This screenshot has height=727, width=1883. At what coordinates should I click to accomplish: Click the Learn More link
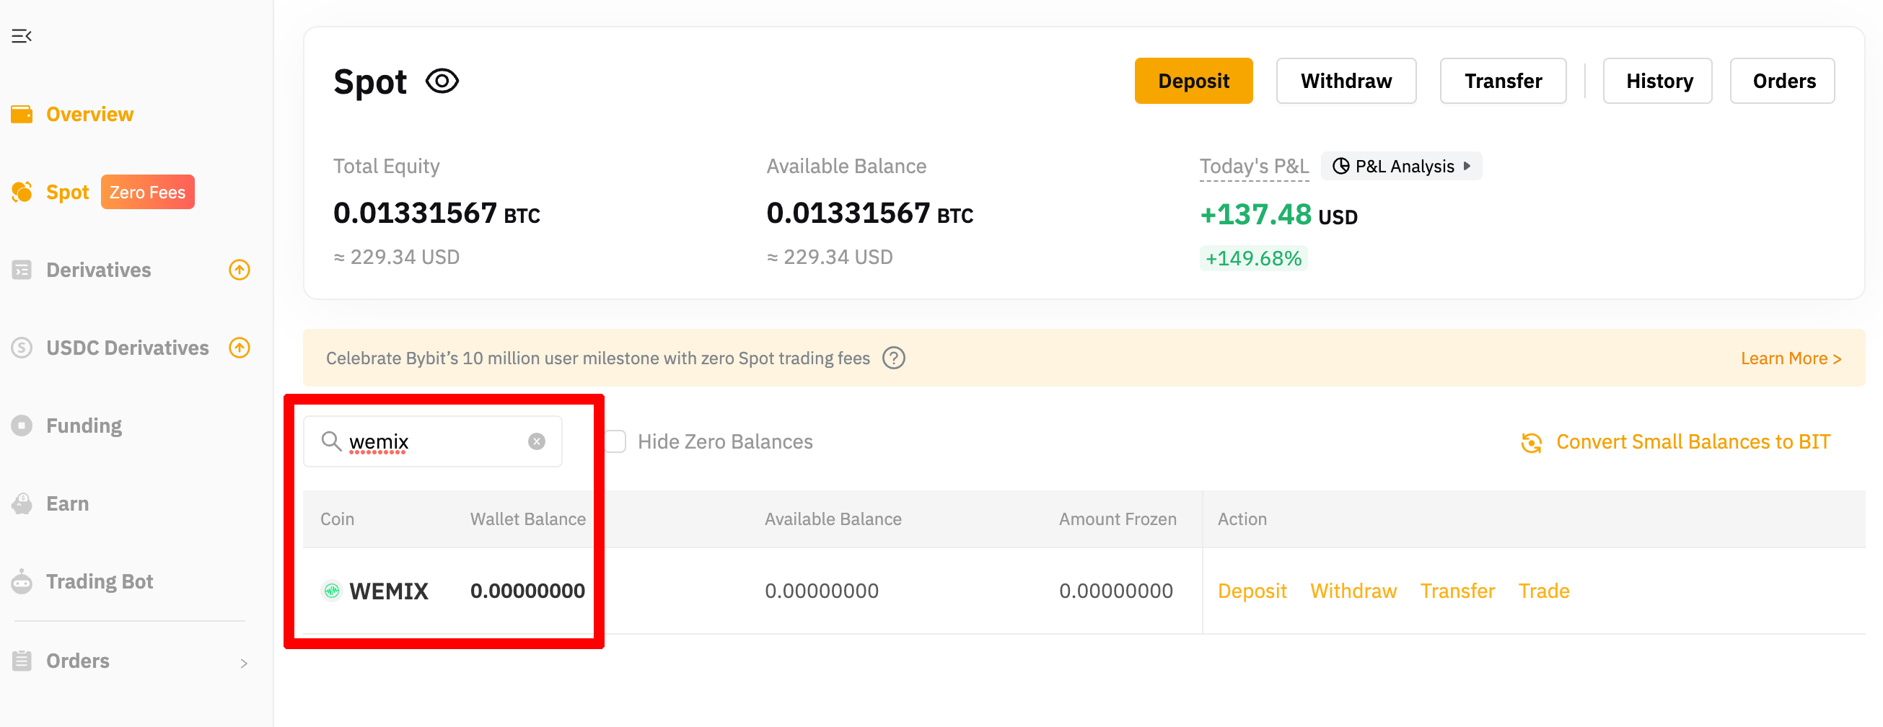tap(1790, 358)
